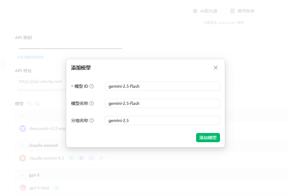
Task: Click reasoning sun tag on claude-sonnet-4.5
Action: (91, 158)
